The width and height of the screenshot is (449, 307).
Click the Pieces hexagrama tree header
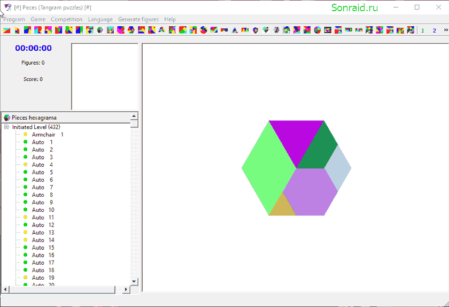[x=66, y=118]
